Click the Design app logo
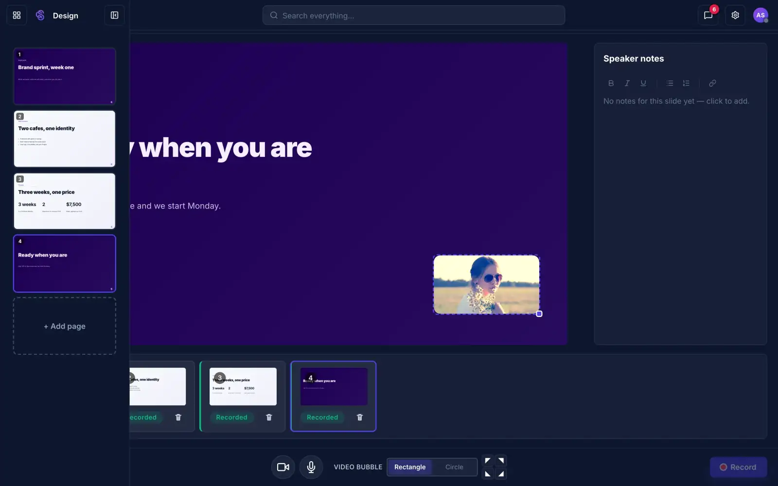Image resolution: width=778 pixels, height=486 pixels. [x=40, y=15]
